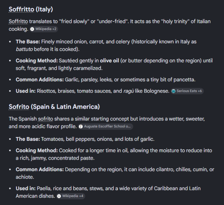Click the word 'Bolognese' in Used in
This screenshot has width=224, height=205.
tap(156, 91)
